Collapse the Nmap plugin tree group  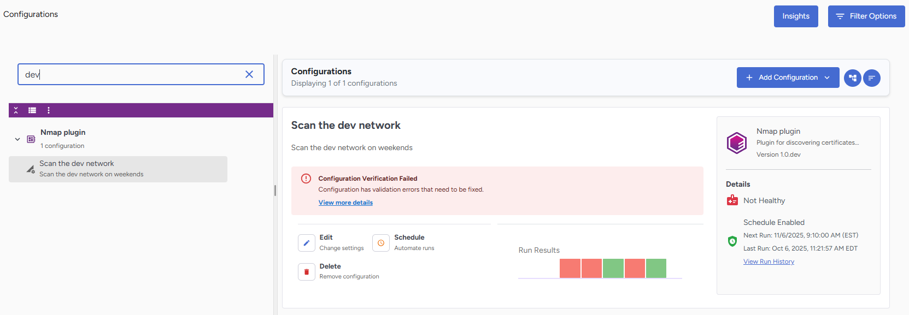17,139
